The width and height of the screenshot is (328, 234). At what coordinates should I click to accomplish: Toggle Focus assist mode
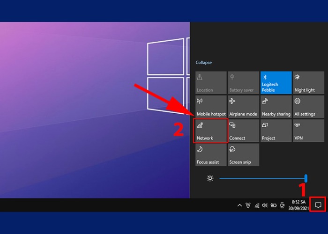(211, 155)
